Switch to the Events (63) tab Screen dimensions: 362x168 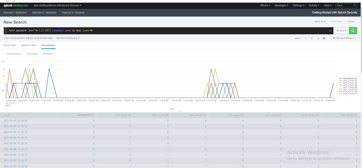pyautogui.click(x=10, y=45)
